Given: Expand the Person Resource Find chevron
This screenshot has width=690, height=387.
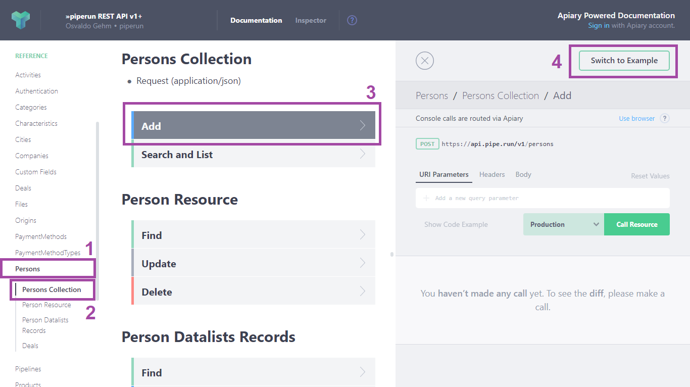Looking at the screenshot, I should tap(363, 234).
